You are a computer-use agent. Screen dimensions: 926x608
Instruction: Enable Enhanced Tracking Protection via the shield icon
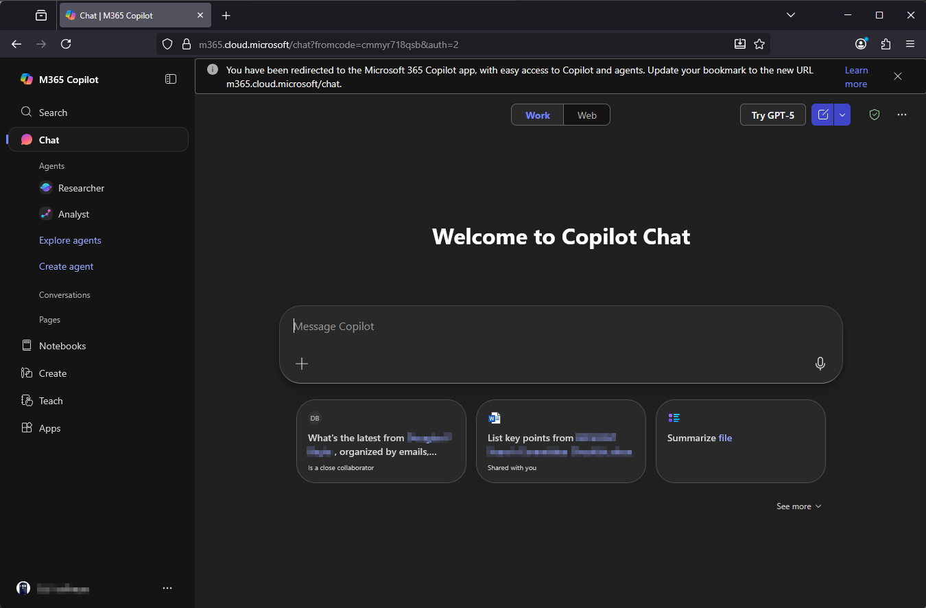point(167,43)
